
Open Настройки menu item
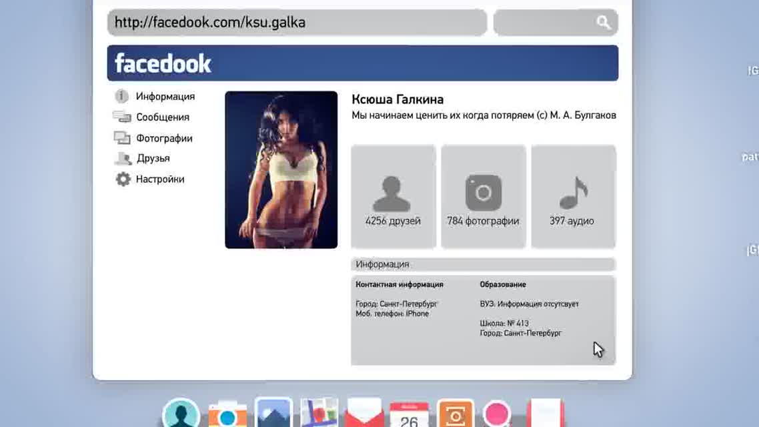pyautogui.click(x=160, y=179)
